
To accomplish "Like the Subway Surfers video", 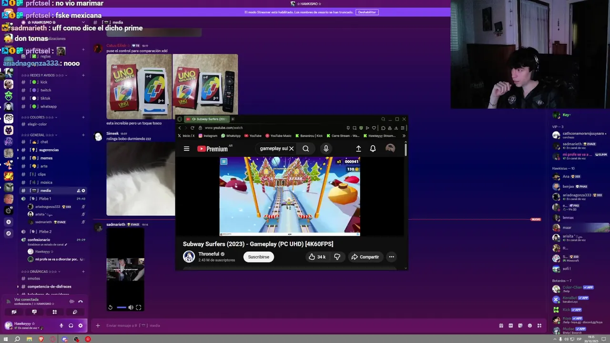I will (316, 257).
